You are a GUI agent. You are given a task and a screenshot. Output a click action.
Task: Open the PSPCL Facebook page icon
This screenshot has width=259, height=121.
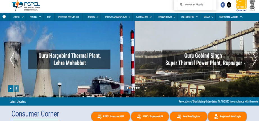(x=223, y=5)
